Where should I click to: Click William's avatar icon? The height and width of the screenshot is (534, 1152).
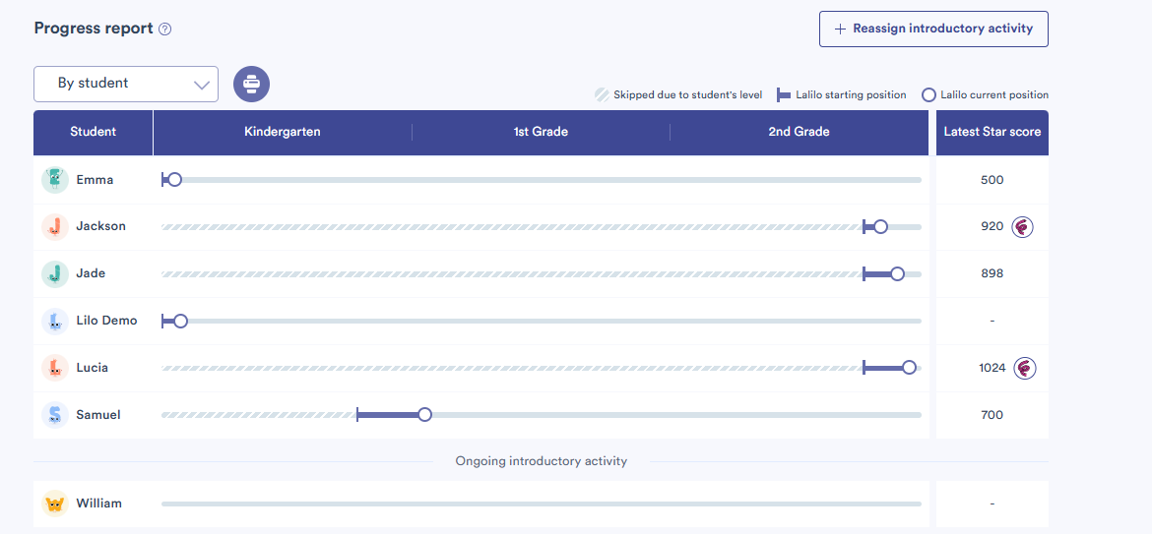(x=55, y=504)
